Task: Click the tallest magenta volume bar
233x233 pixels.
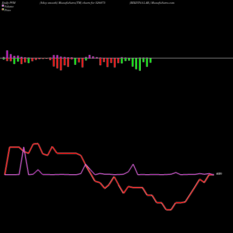Action: click(7, 54)
